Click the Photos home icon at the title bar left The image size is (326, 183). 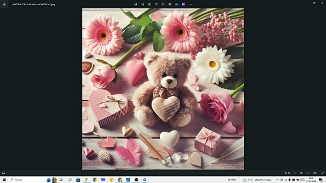pyautogui.click(x=4, y=4)
